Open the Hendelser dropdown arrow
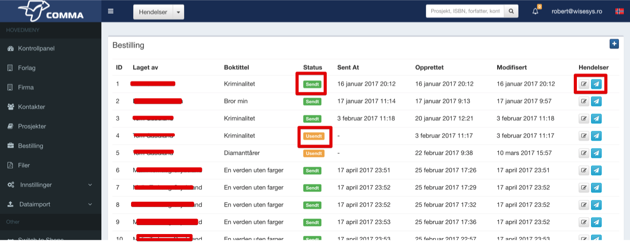 click(x=178, y=12)
